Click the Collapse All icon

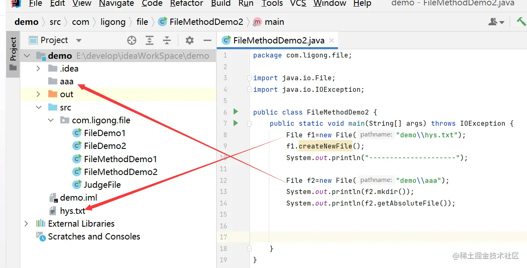(167, 40)
